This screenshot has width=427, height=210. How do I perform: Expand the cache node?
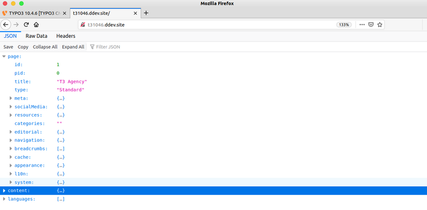click(11, 157)
